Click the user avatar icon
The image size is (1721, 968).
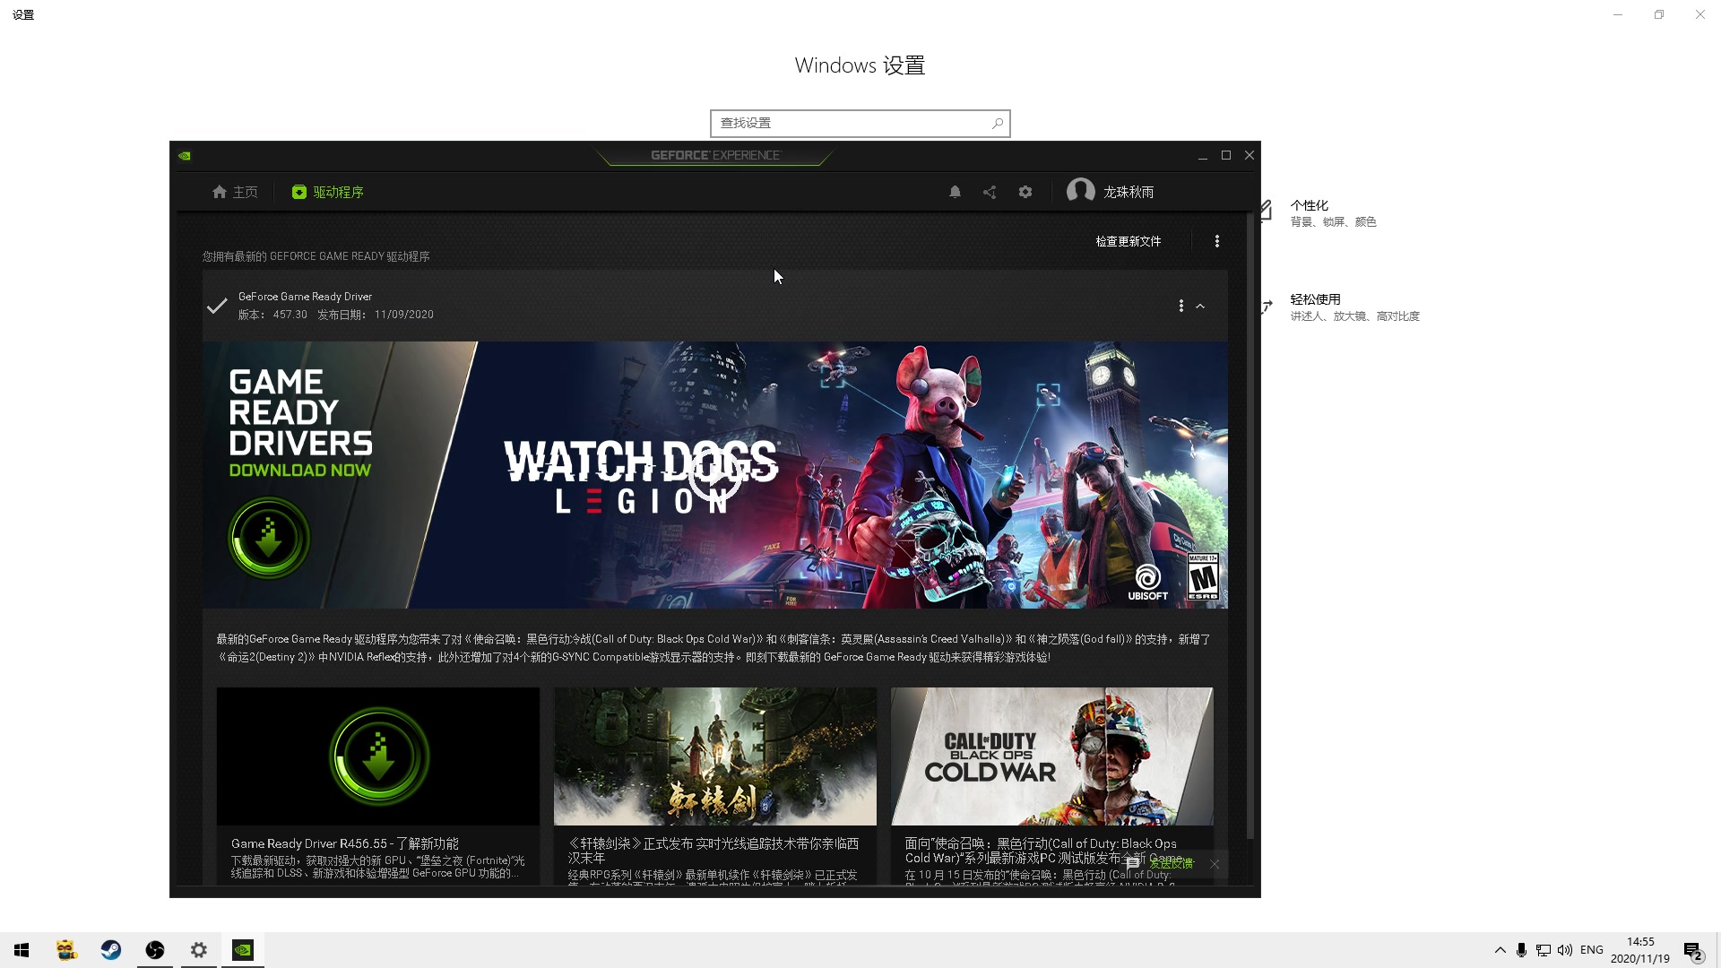click(x=1080, y=191)
